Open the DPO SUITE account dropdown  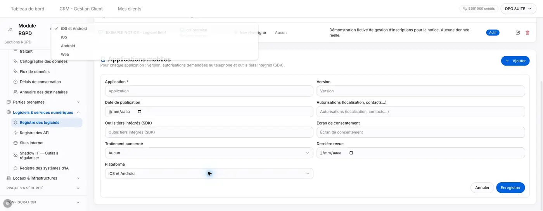518,9
